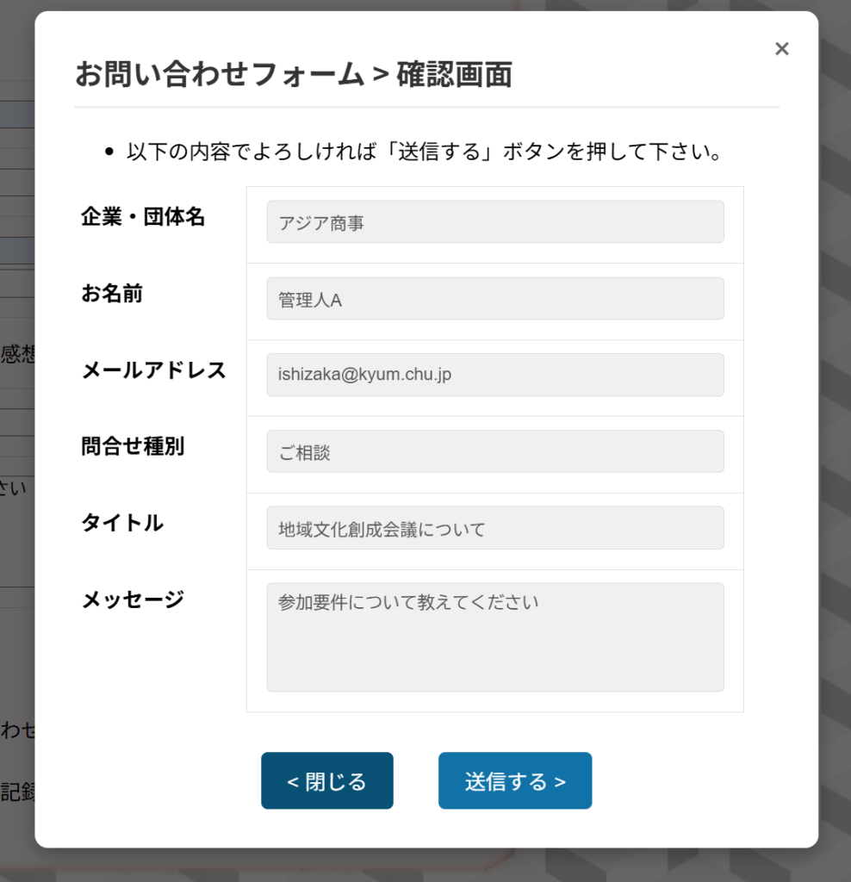The height and width of the screenshot is (882, 851).
Task: Click the メールアドレス label
Action: [x=153, y=370]
